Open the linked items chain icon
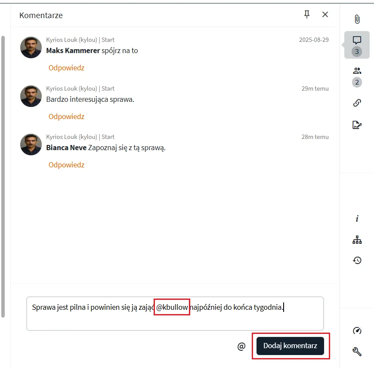This screenshot has width=374, height=368. click(x=357, y=103)
